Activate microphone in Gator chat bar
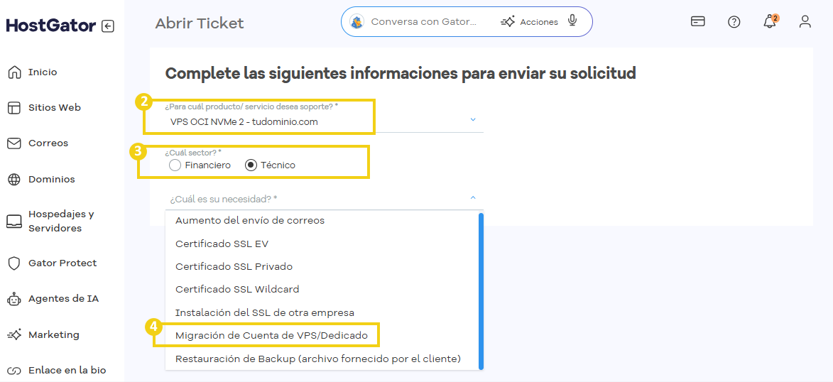 point(572,21)
